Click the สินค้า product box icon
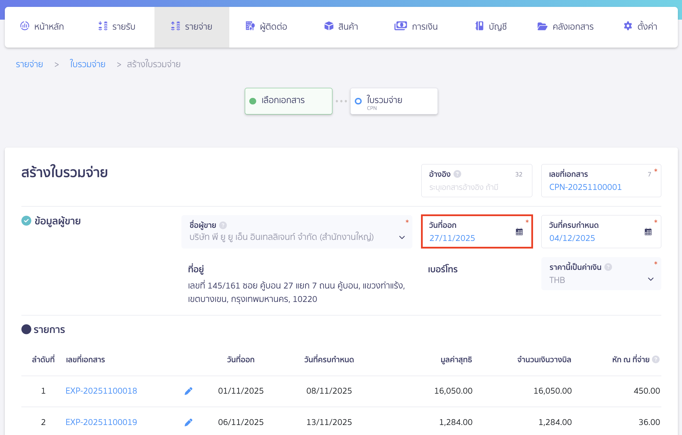 coord(328,26)
